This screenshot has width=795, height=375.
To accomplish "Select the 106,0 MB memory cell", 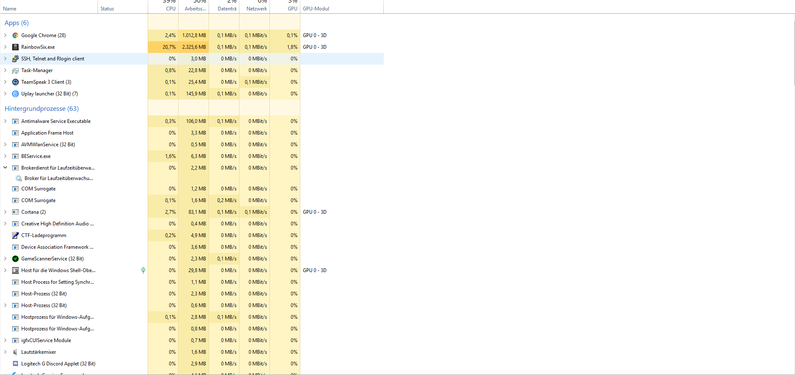I will click(x=194, y=121).
